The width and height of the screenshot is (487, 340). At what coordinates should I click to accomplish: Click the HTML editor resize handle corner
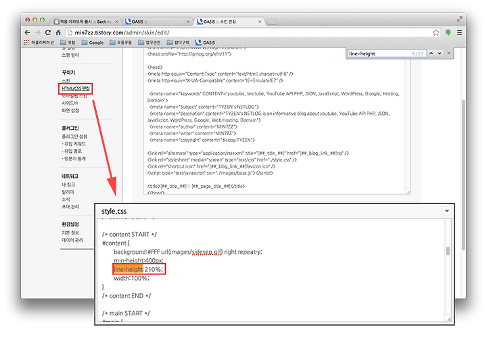[x=408, y=192]
